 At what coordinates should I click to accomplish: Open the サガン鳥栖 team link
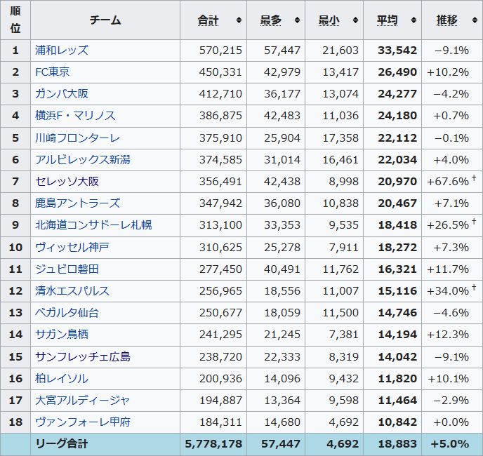click(x=62, y=335)
